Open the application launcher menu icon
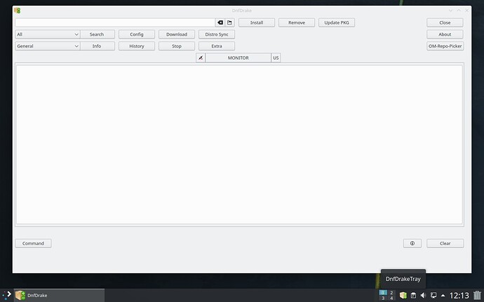 (x=7, y=295)
